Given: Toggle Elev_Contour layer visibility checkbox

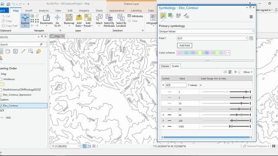Looking at the screenshot, I should [1, 106].
